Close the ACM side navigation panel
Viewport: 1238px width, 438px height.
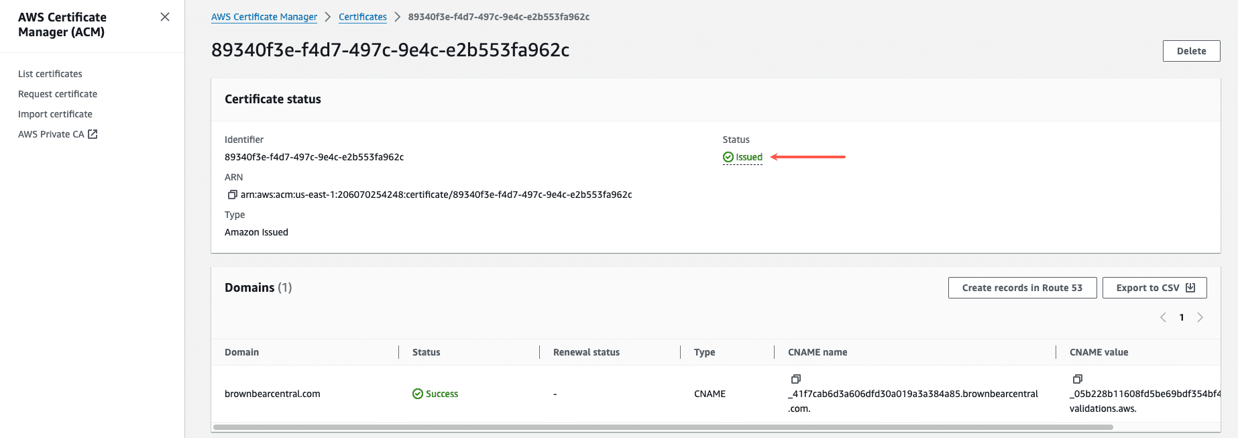pos(165,17)
